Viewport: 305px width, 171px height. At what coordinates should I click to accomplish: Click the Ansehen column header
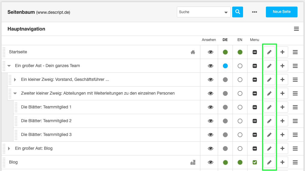pyautogui.click(x=209, y=40)
